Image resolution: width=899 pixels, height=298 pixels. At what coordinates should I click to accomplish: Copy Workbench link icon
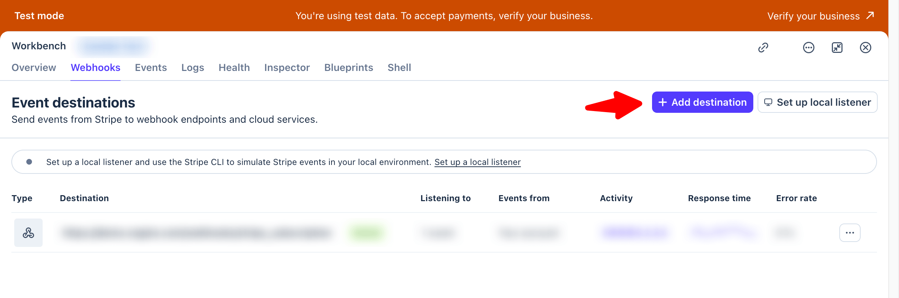point(763,48)
